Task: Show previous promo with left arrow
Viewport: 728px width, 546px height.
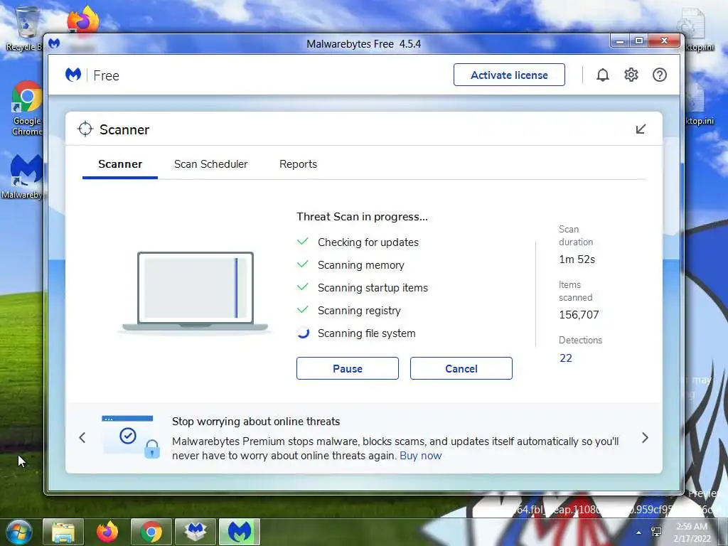Action: point(82,437)
